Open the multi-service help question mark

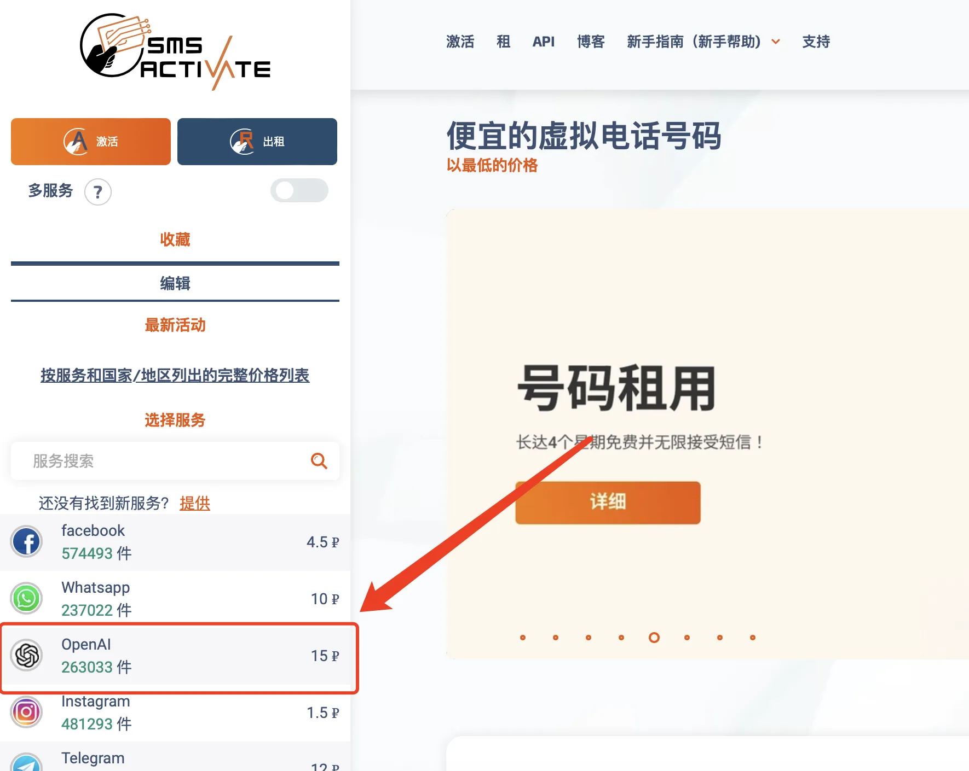pos(98,192)
